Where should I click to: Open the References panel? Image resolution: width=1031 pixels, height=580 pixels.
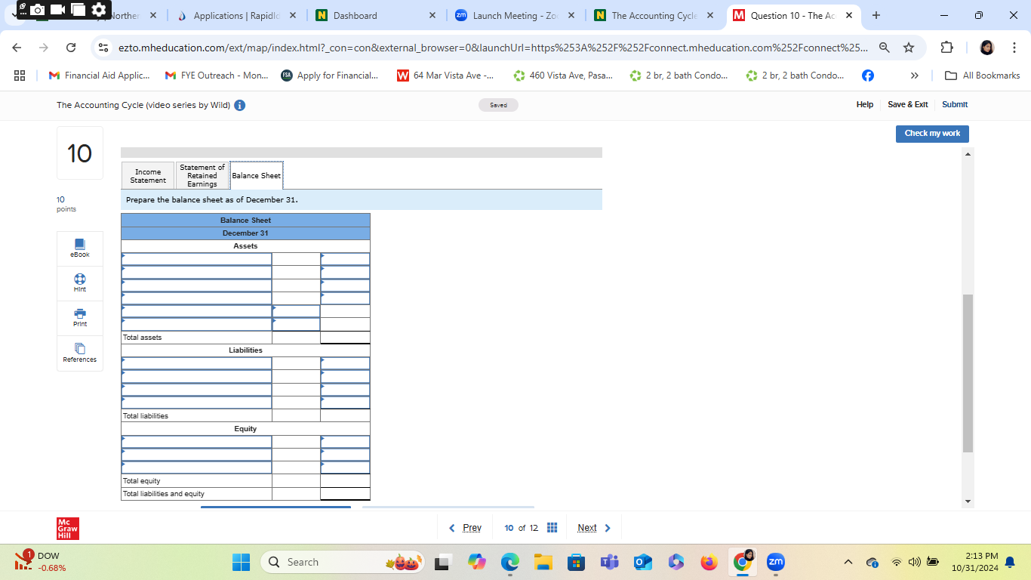(x=80, y=353)
